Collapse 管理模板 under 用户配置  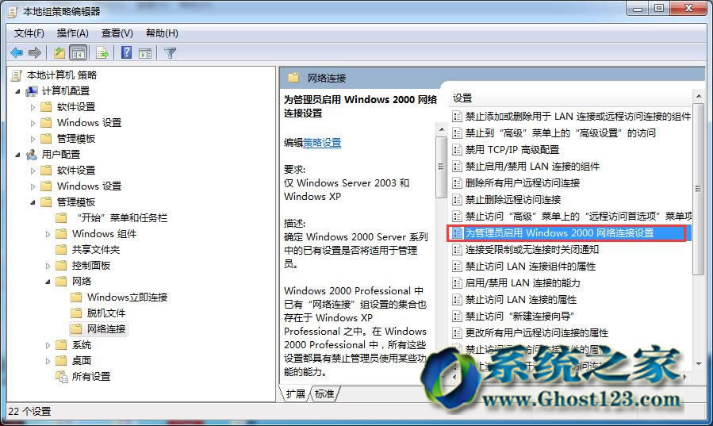33,202
